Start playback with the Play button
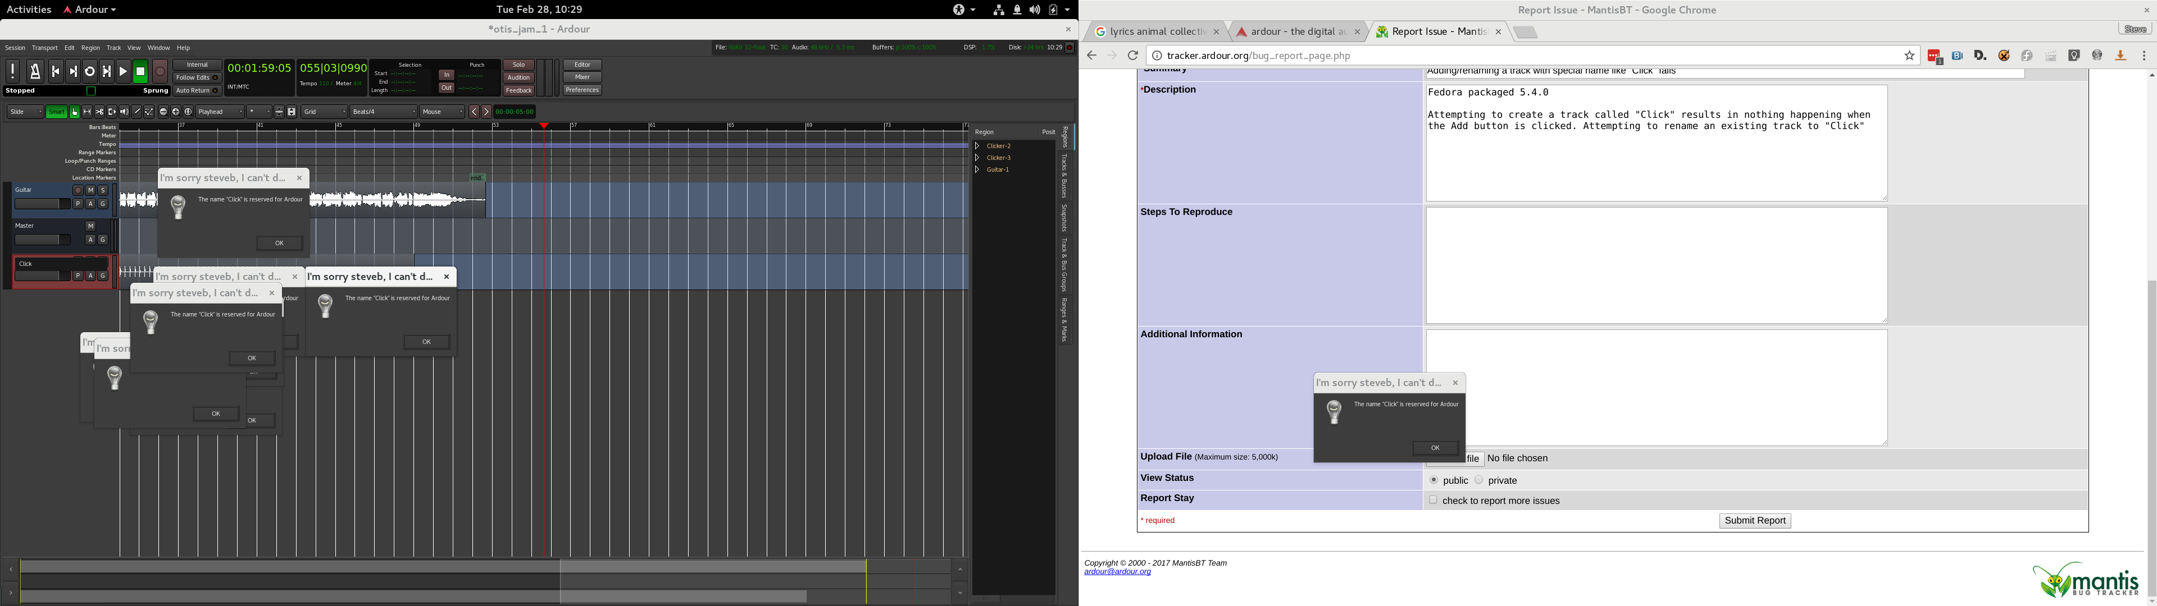The height and width of the screenshot is (606, 2157). point(123,72)
